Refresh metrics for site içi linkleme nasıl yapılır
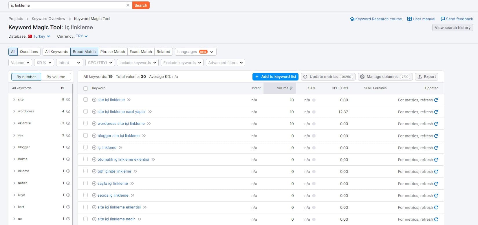This screenshot has height=225, width=478. [x=436, y=112]
